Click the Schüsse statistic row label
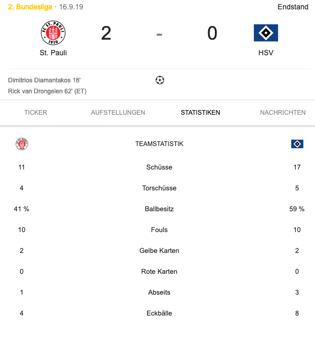 tap(159, 167)
